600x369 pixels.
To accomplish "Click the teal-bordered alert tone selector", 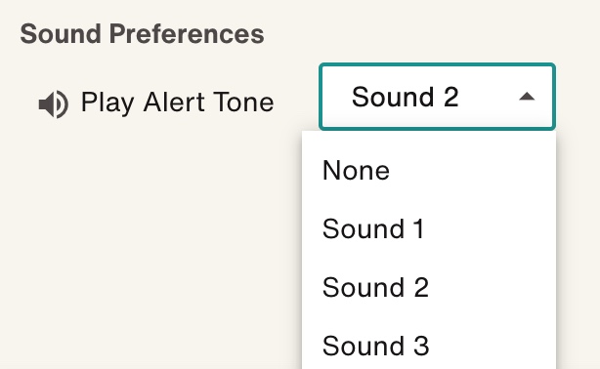I will (x=437, y=97).
